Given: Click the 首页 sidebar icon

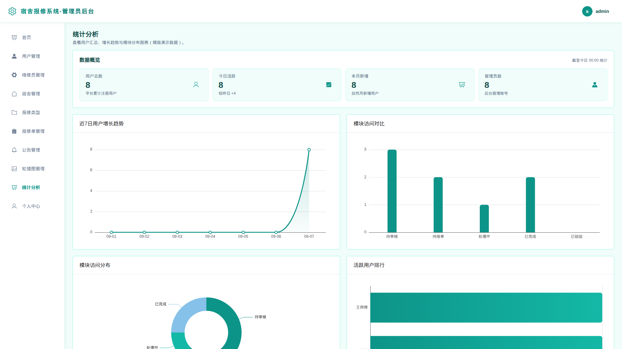Looking at the screenshot, I should (14, 37).
